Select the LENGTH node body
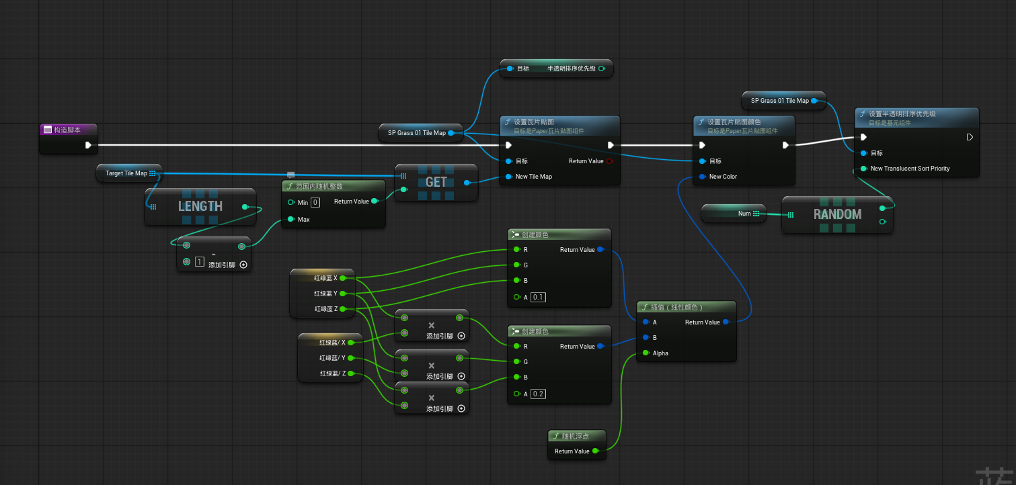The height and width of the screenshot is (485, 1016). [x=200, y=207]
